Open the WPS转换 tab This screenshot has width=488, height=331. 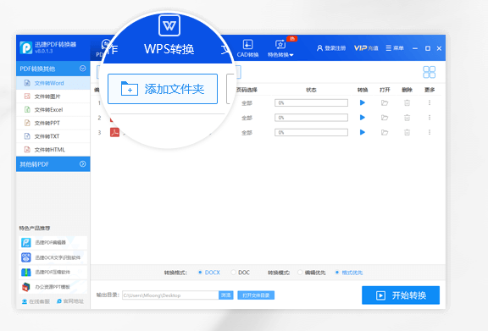tap(169, 36)
